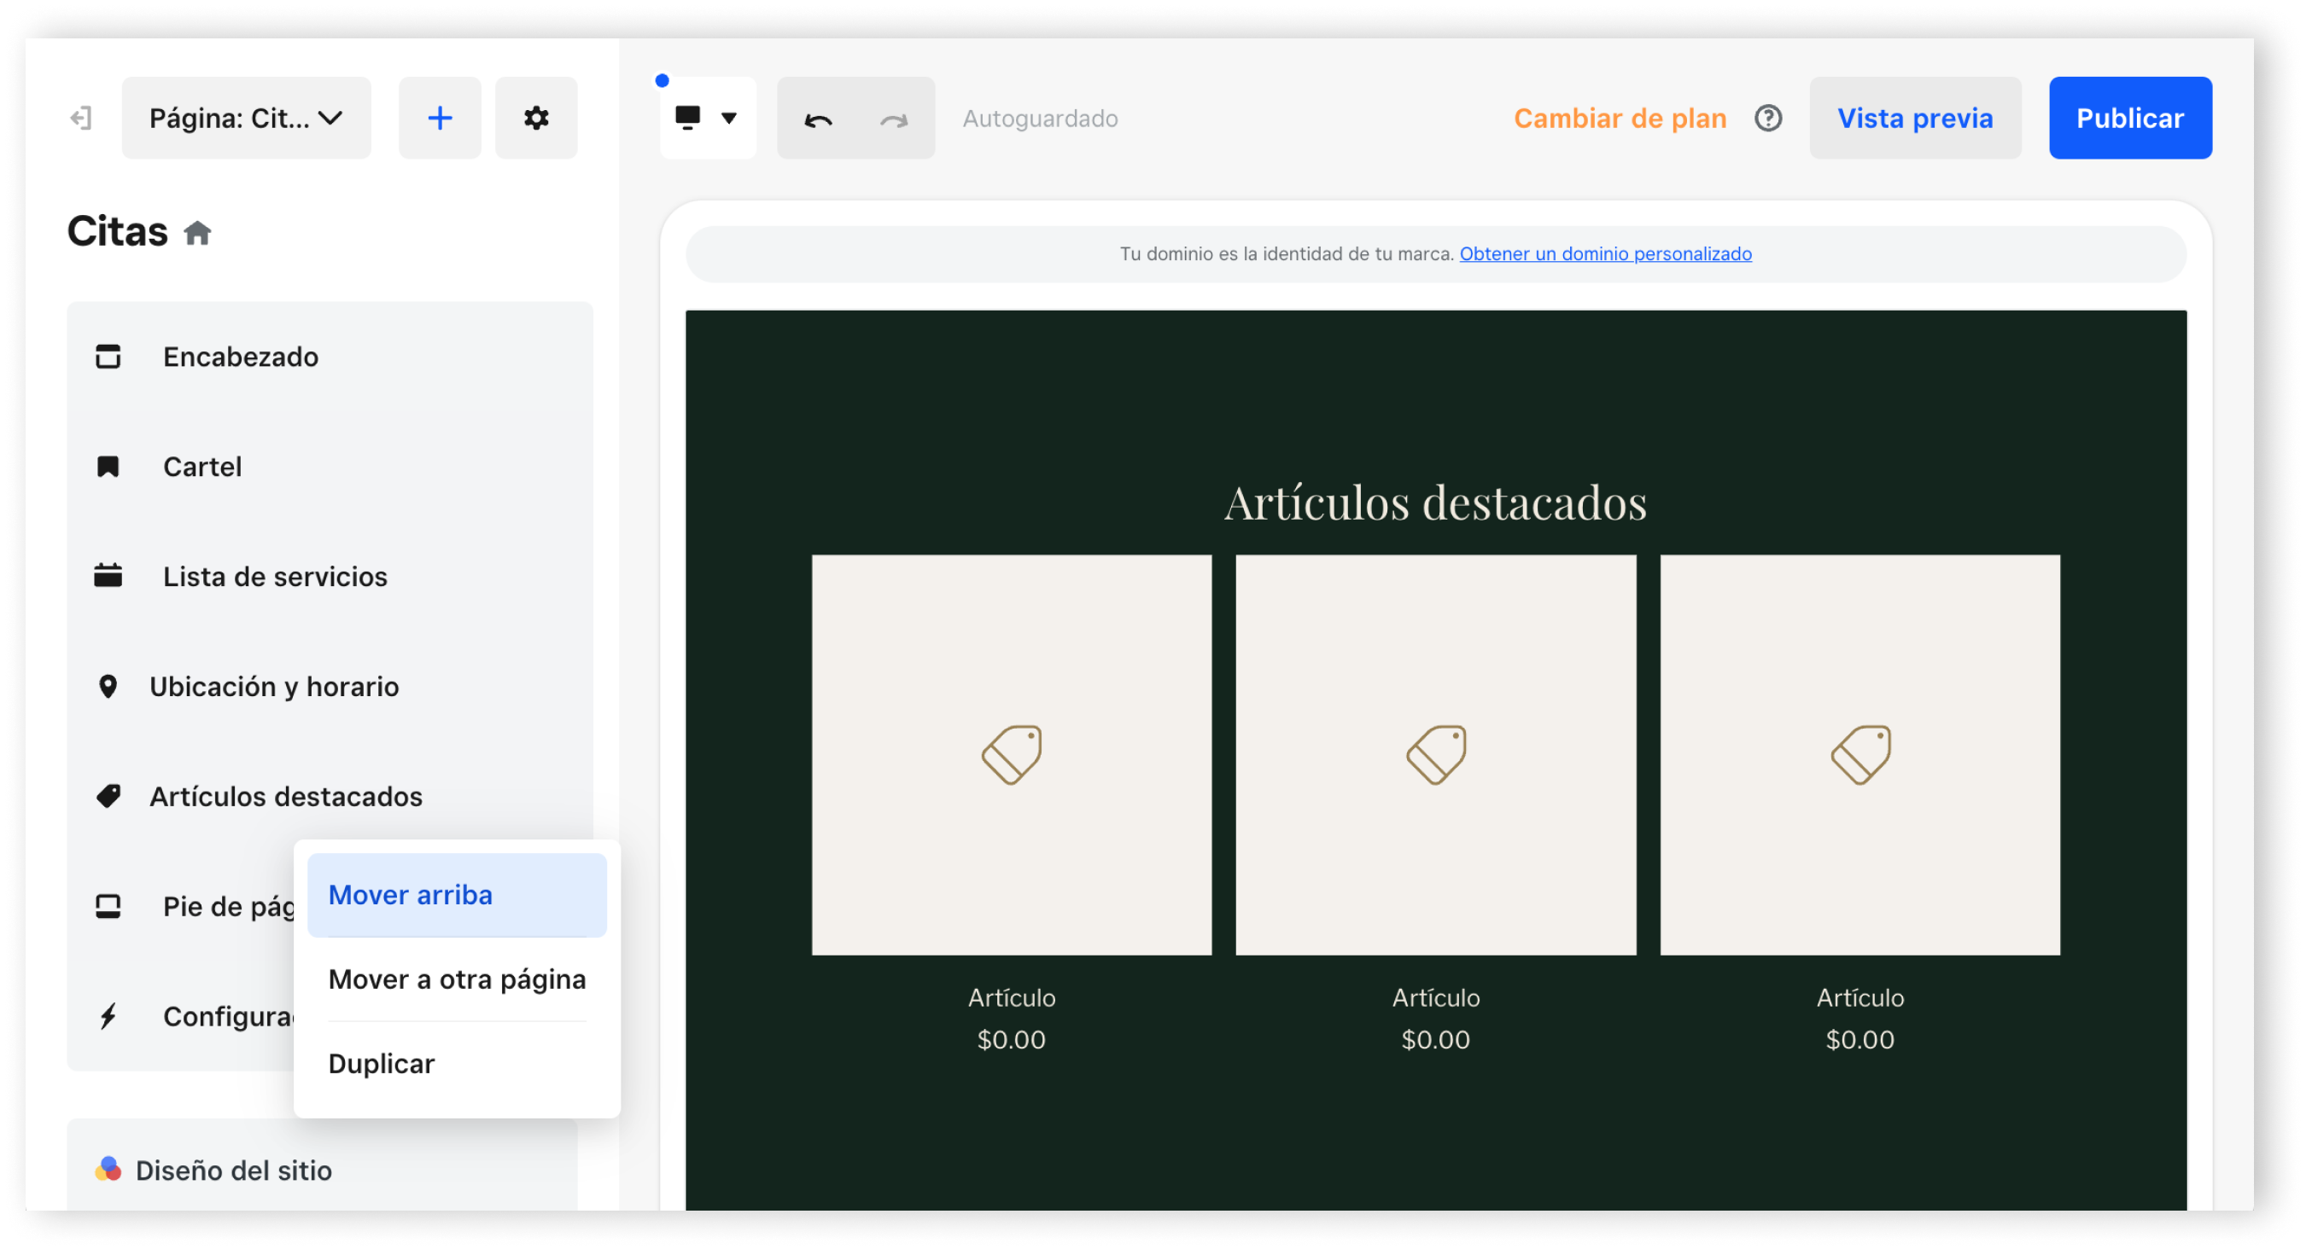Select Ubicación y horario section

330,687
